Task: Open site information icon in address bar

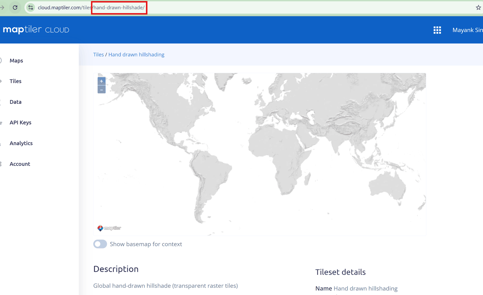Action: coord(31,8)
